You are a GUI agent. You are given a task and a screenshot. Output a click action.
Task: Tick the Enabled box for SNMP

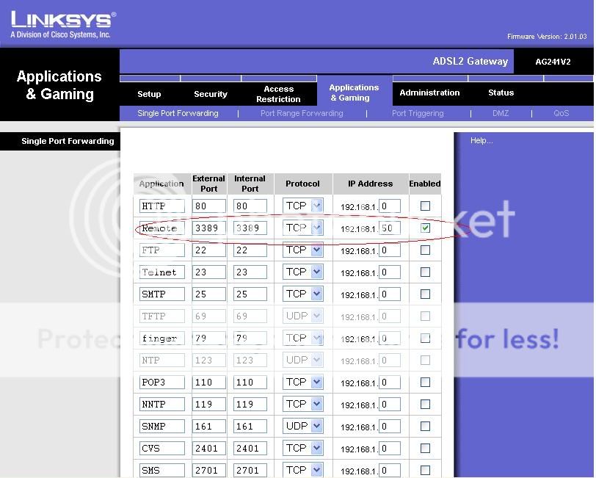pos(425,426)
